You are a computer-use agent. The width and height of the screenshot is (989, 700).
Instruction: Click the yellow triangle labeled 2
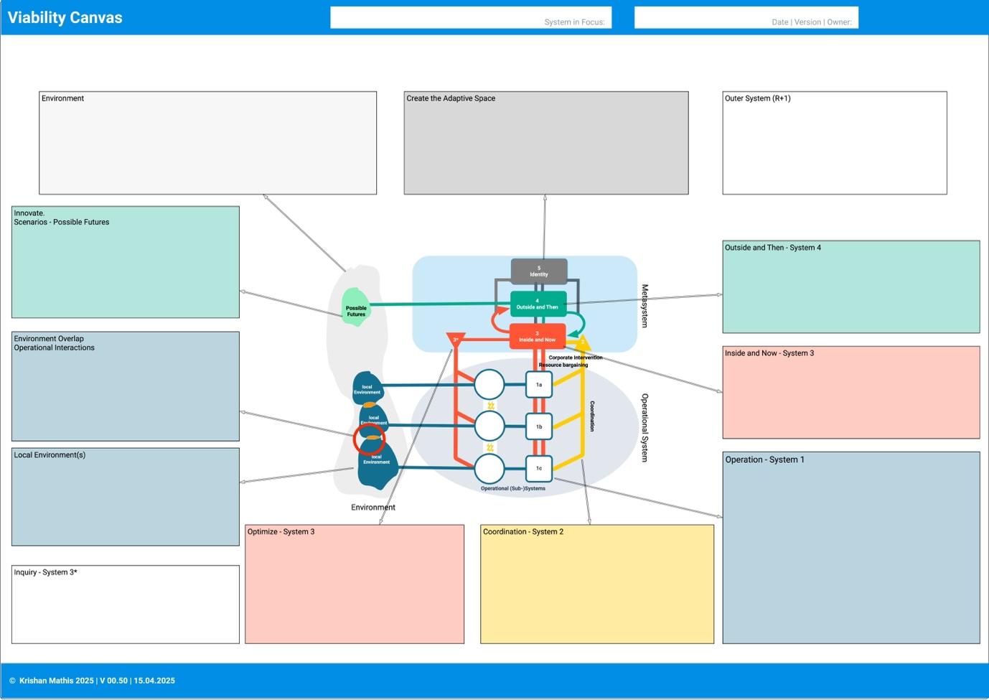582,343
